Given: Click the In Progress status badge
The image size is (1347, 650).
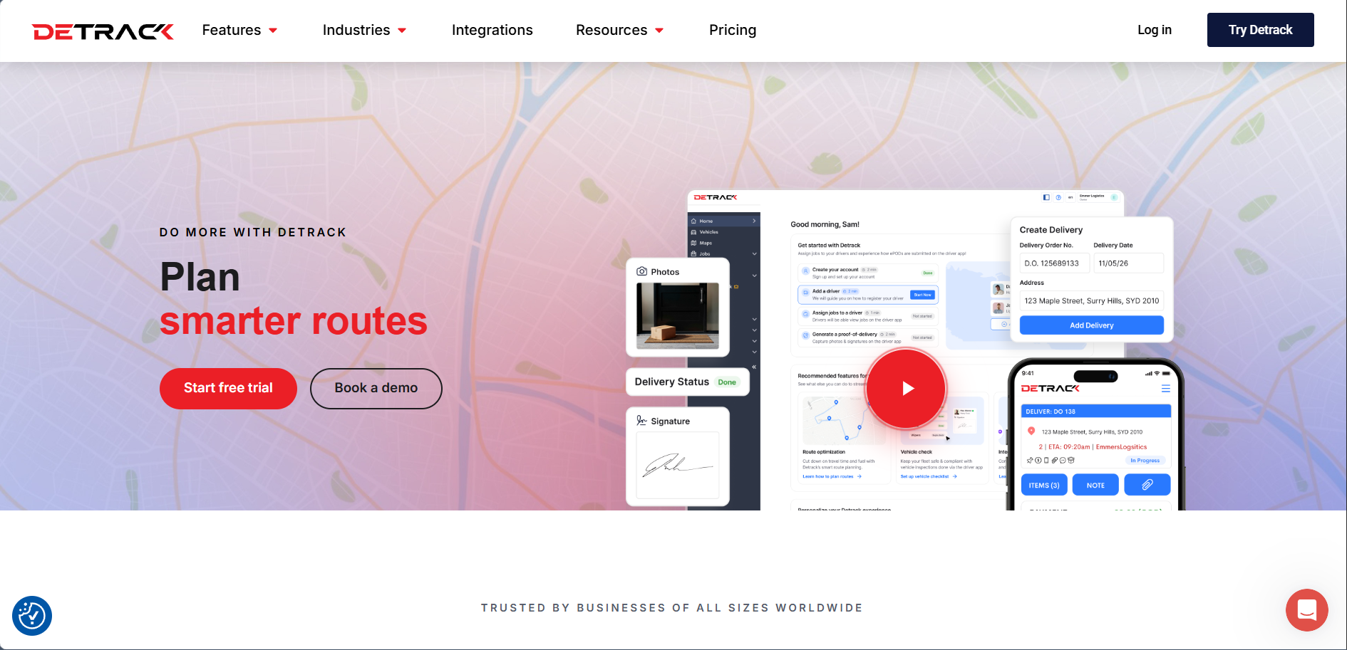Looking at the screenshot, I should coord(1145,461).
